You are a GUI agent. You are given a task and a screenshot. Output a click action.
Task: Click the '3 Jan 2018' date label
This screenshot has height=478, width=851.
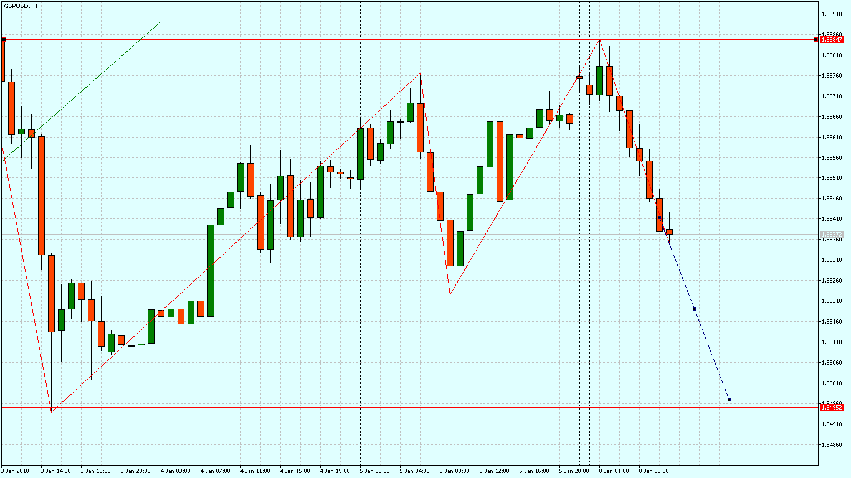[x=16, y=471]
